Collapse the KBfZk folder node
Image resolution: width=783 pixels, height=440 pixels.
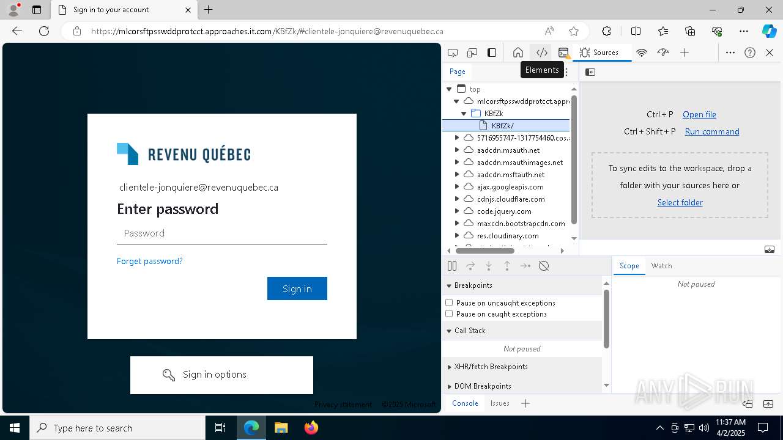click(x=464, y=114)
